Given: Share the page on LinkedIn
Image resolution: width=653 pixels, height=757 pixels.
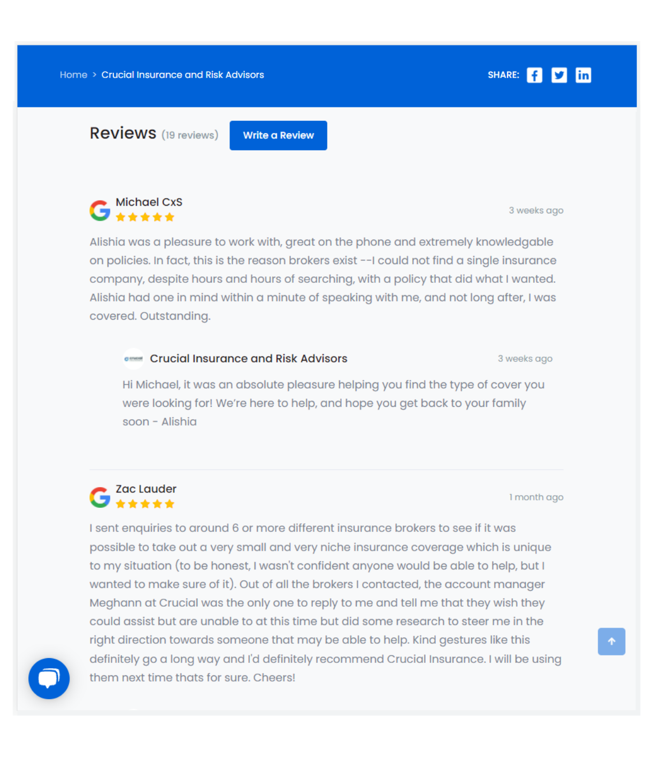Looking at the screenshot, I should pos(583,75).
